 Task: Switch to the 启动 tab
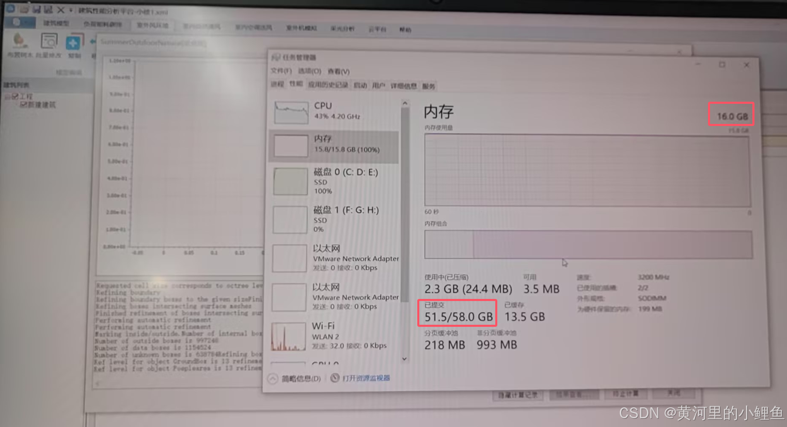click(360, 85)
